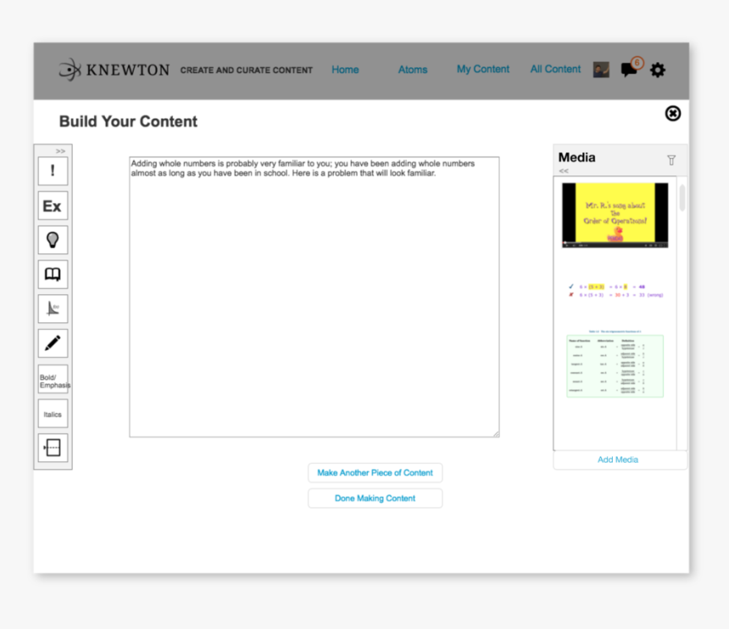Collapse the Media panel via << control
The width and height of the screenshot is (729, 629).
563,171
